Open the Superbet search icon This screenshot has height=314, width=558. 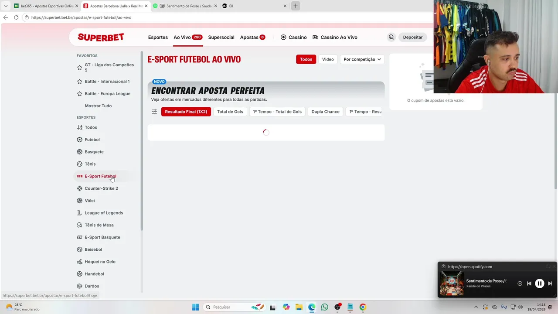coord(391,37)
